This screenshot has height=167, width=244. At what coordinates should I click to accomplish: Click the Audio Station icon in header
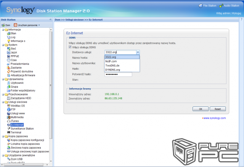(x=221, y=6)
